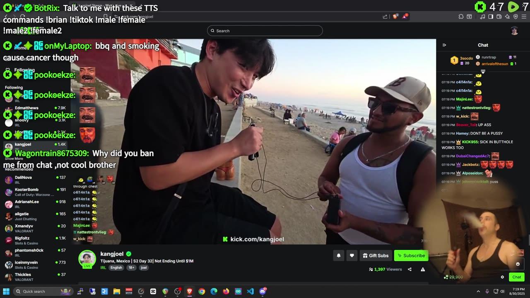Click kangjoel's live profile avatar

point(87,259)
